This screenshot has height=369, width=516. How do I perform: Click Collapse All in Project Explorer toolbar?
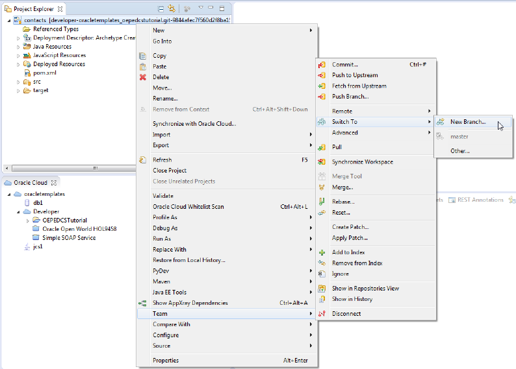pyautogui.click(x=161, y=9)
